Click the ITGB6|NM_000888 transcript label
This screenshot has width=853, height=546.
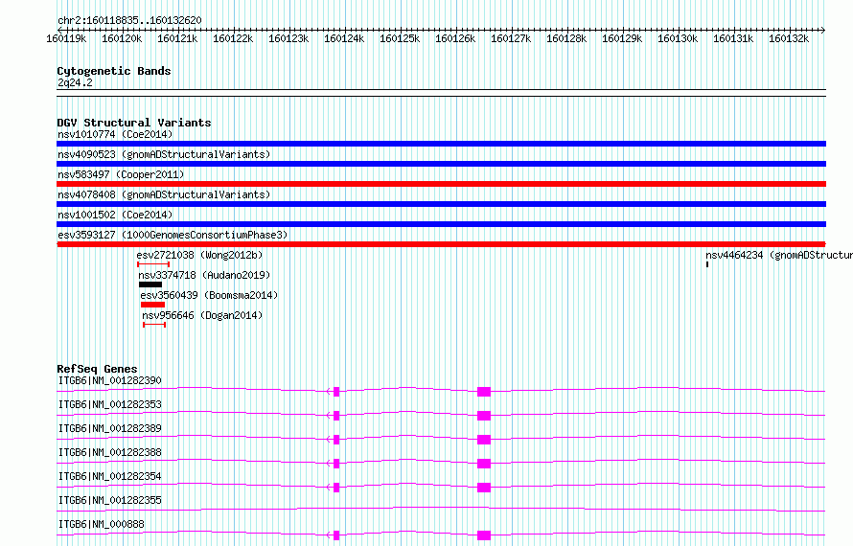click(102, 524)
